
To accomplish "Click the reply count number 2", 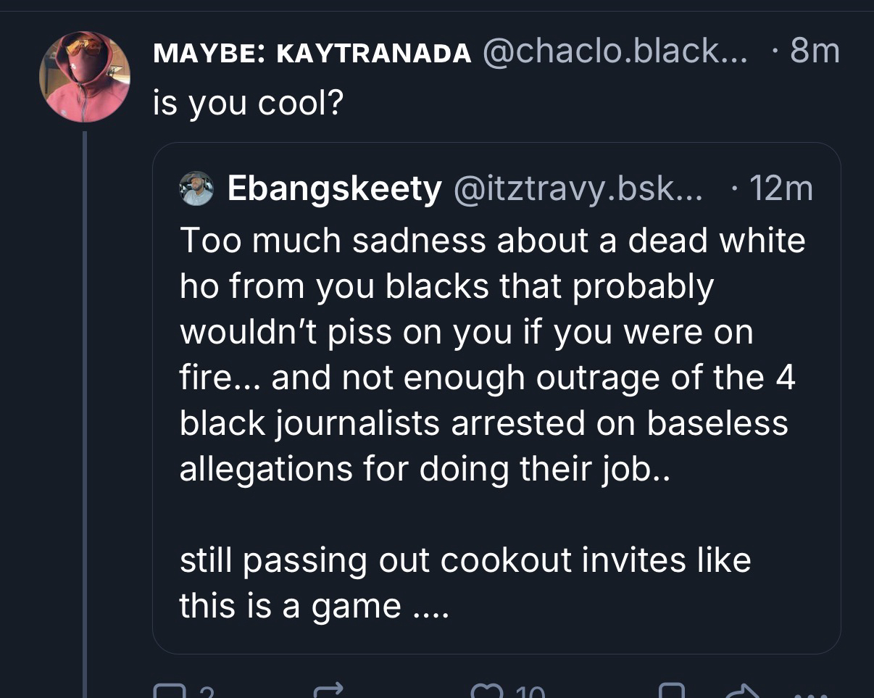I will pyautogui.click(x=205, y=694).
